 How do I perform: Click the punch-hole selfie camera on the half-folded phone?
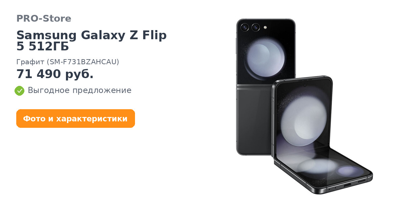(x=304, y=85)
